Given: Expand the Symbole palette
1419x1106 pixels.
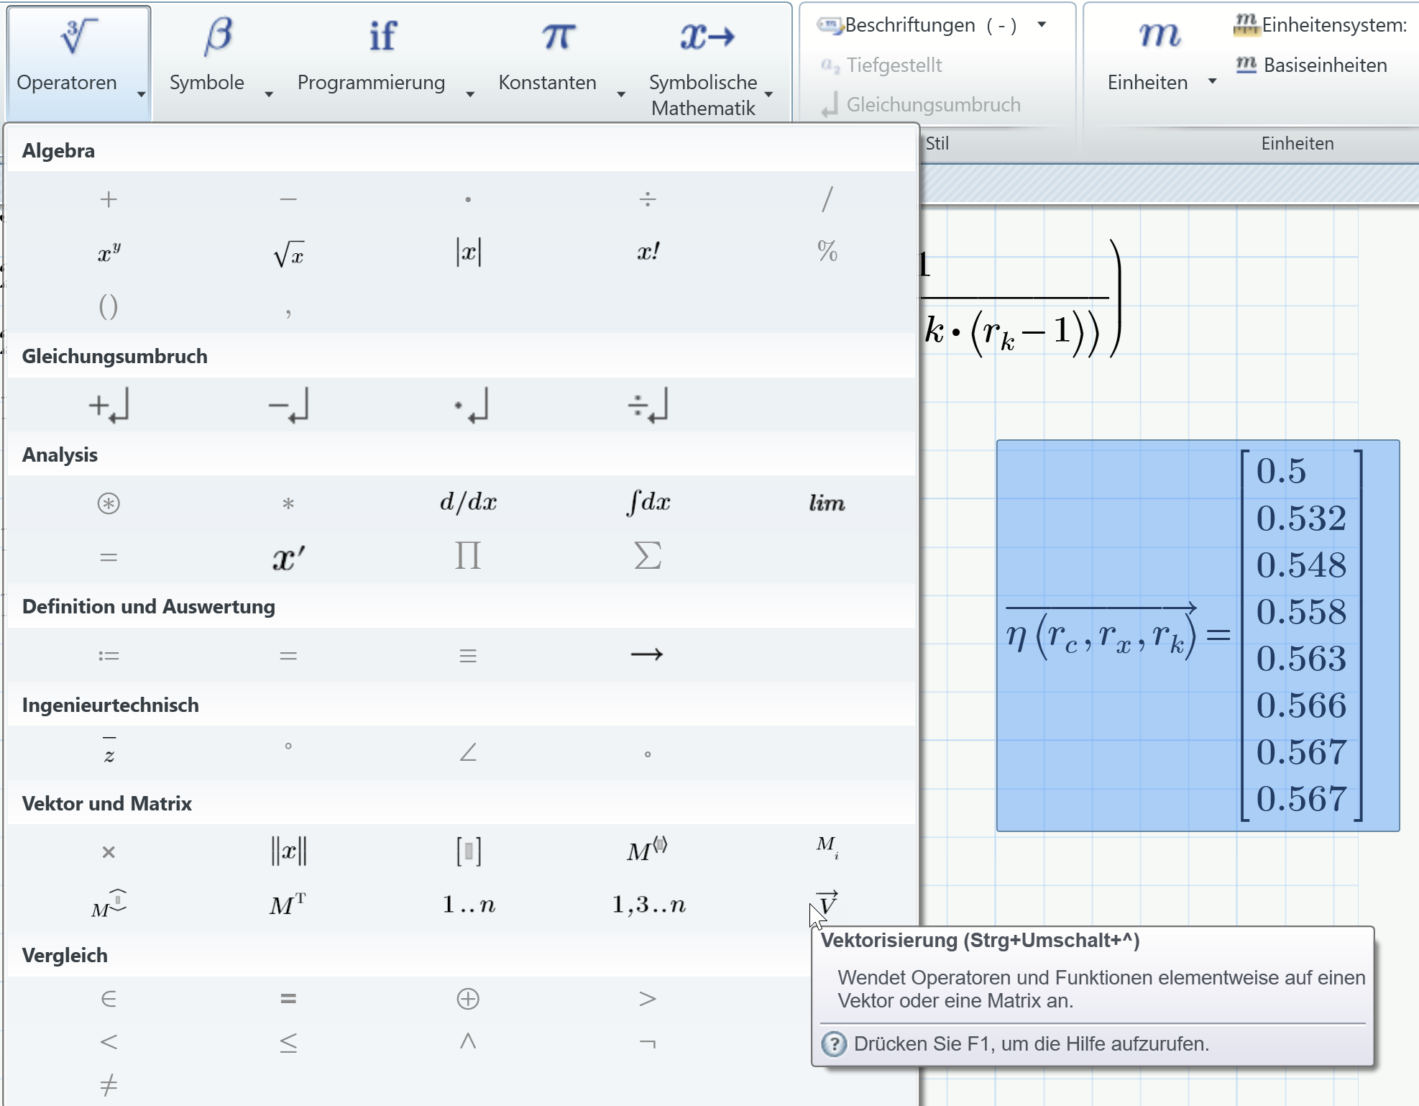Looking at the screenshot, I should [x=269, y=93].
